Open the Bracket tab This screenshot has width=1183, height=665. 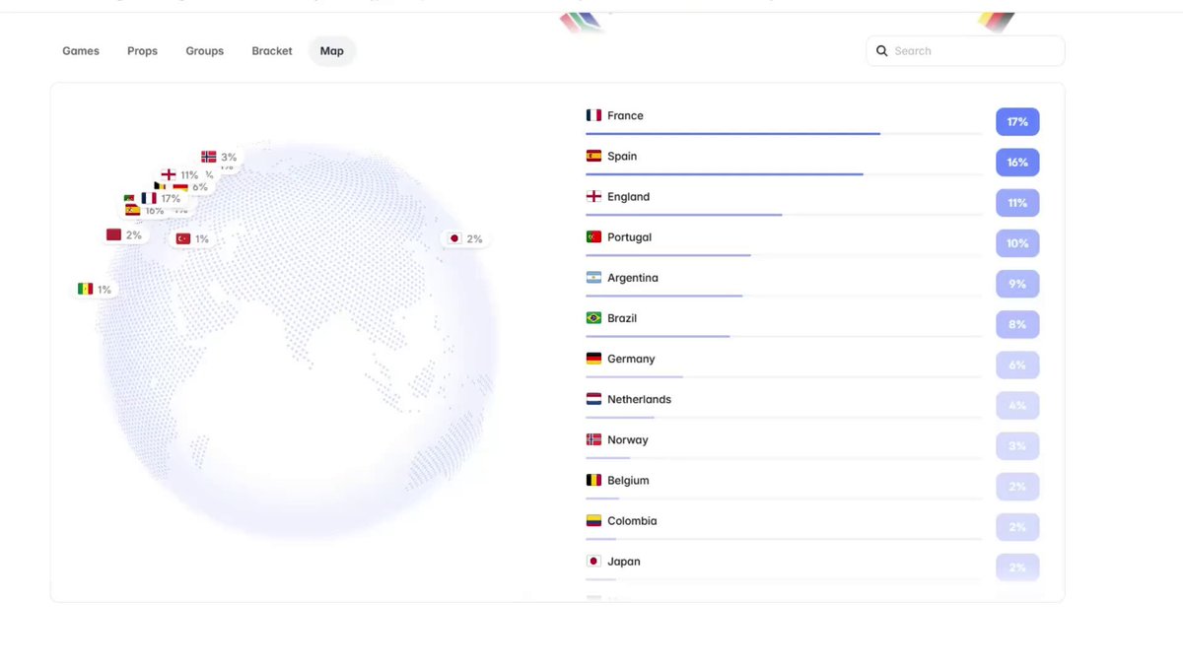272,51
